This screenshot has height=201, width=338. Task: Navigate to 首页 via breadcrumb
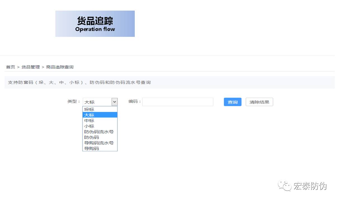[x=10, y=67]
